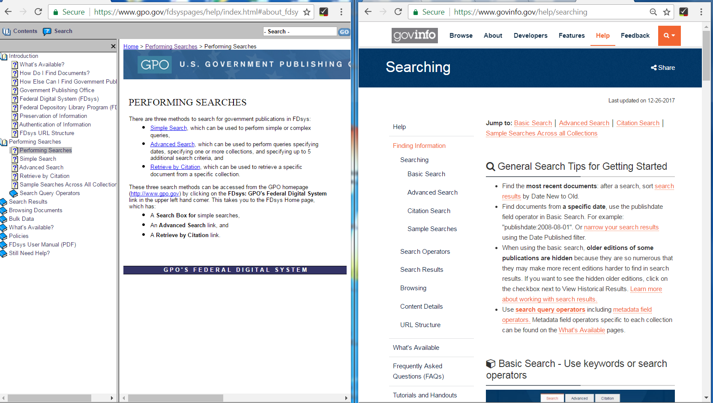Viewport: 713px width, 403px height.
Task: Open the help Search tab icon
Action: [47, 31]
